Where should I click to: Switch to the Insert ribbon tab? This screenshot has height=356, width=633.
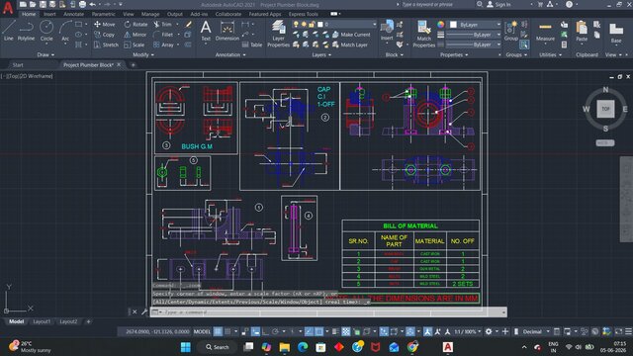tap(49, 14)
